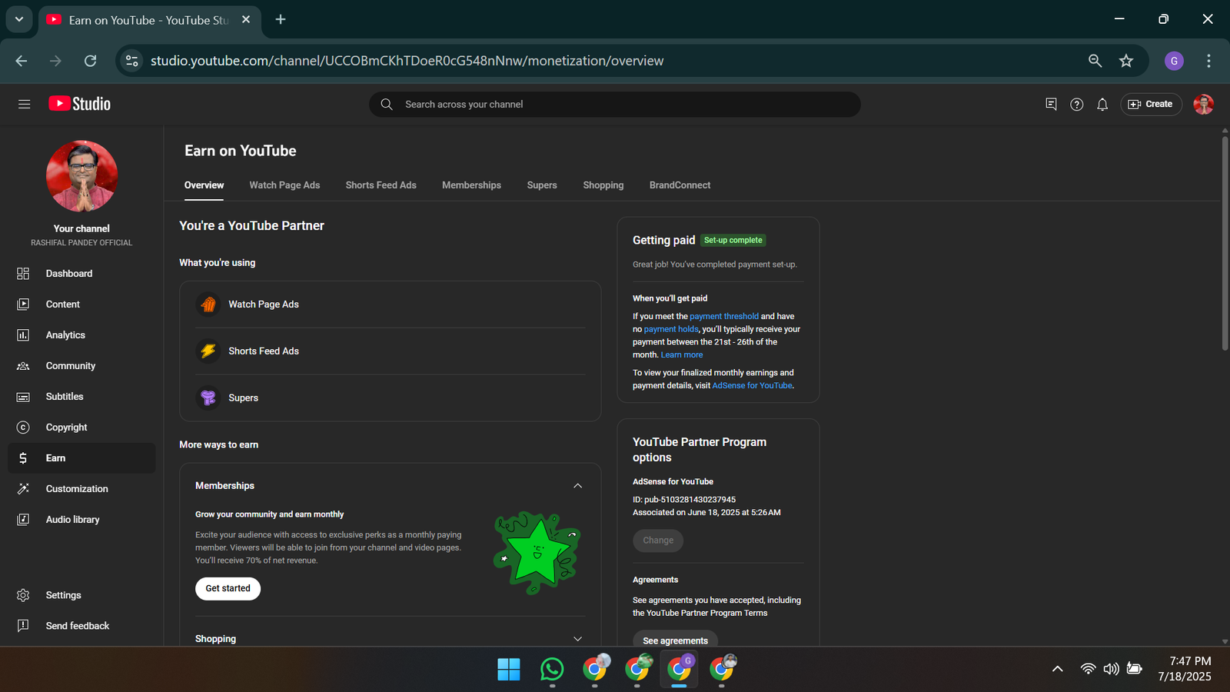Open the volume speaker tray icon
This screenshot has width=1230, height=692.
pyautogui.click(x=1111, y=669)
